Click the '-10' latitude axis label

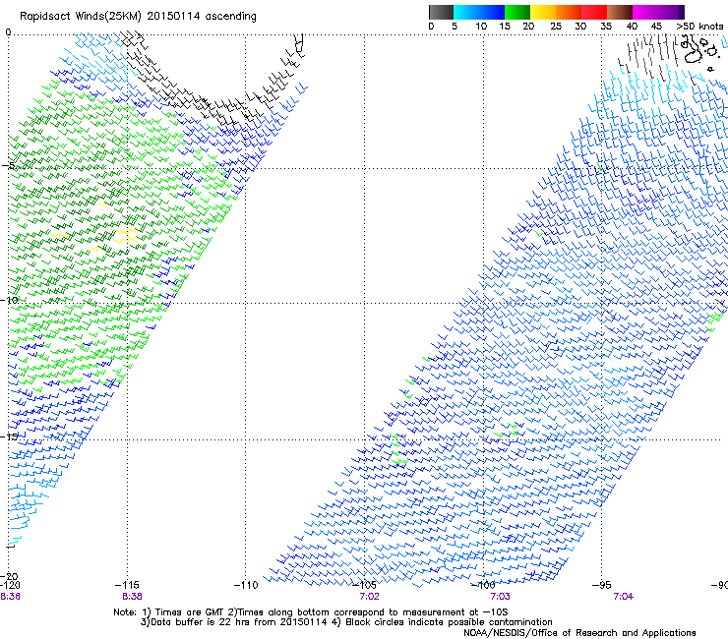click(10, 300)
